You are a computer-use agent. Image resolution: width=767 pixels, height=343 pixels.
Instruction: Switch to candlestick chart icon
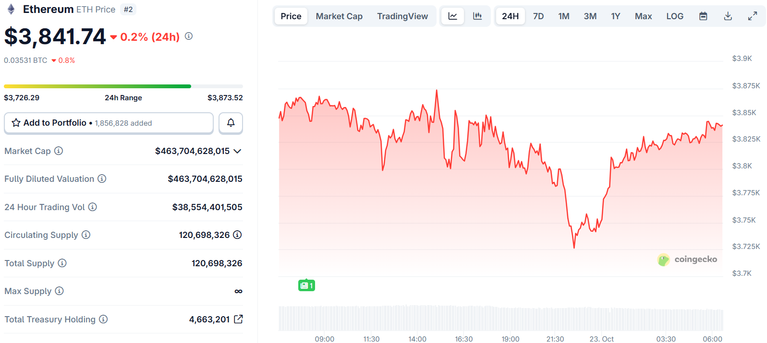click(477, 16)
